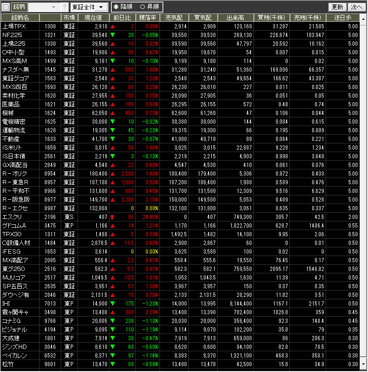This screenshot has height=372, width=368.
Task: Click the question mark help button
Action: coord(65,7)
